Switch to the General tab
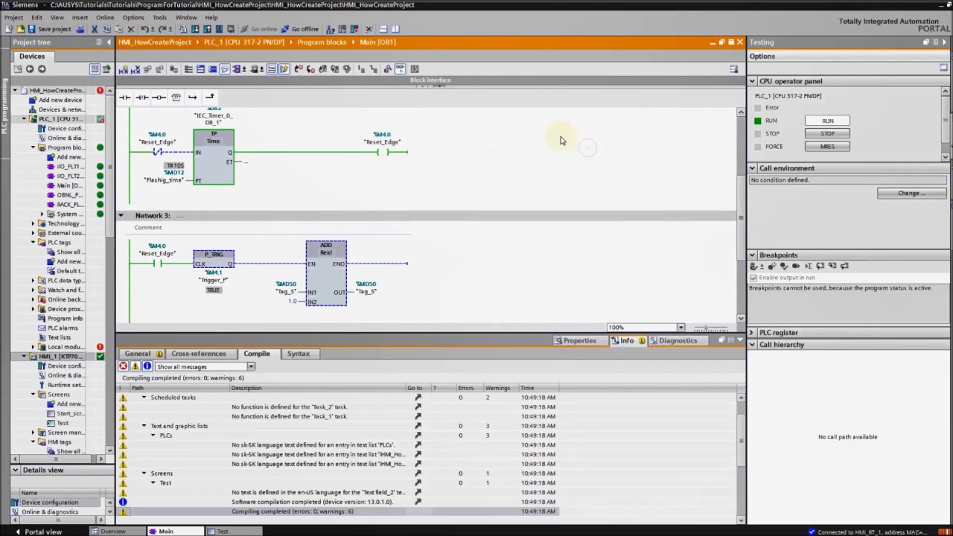The height and width of the screenshot is (536, 953). 142,354
